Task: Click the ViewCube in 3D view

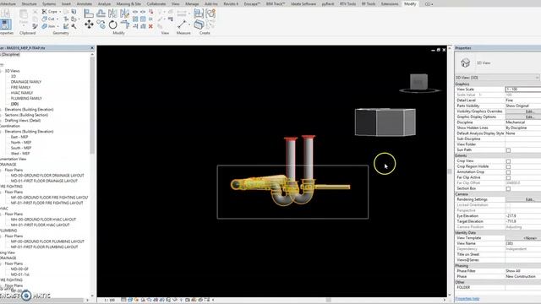Action: pyautogui.click(x=419, y=83)
